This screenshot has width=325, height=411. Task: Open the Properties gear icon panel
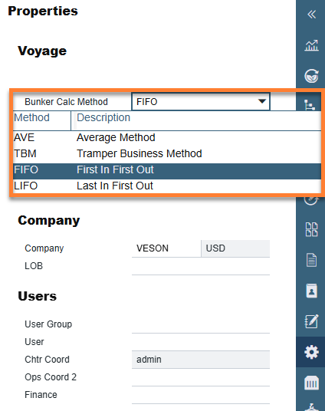[x=311, y=352]
